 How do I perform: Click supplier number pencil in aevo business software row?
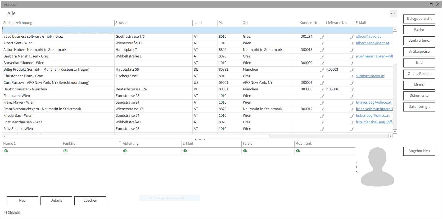tap(352, 37)
